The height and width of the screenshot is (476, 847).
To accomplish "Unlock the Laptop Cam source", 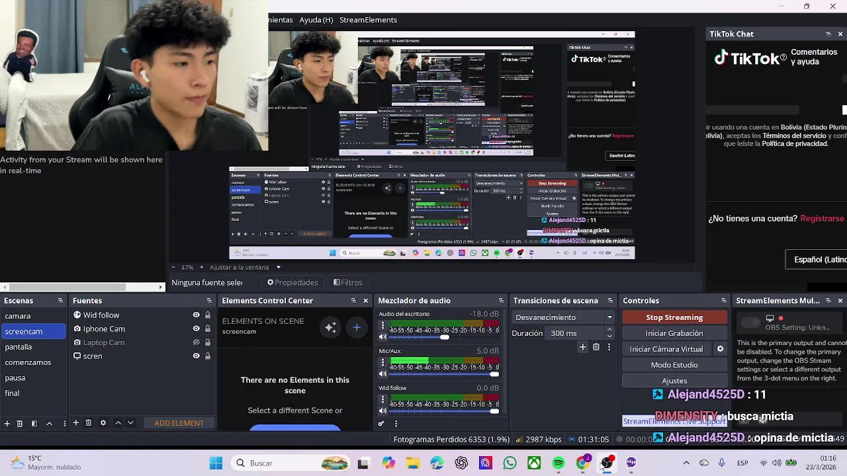I will click(208, 342).
